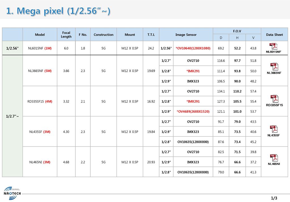Viewport: 290px width, 202px height.
Task: Click focal length value "4.68"
Action: tap(66, 162)
